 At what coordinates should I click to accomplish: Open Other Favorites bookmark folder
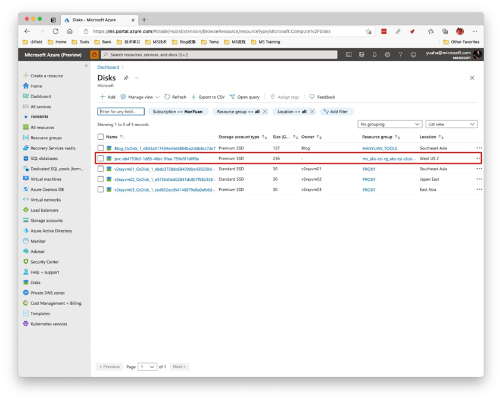[461, 42]
